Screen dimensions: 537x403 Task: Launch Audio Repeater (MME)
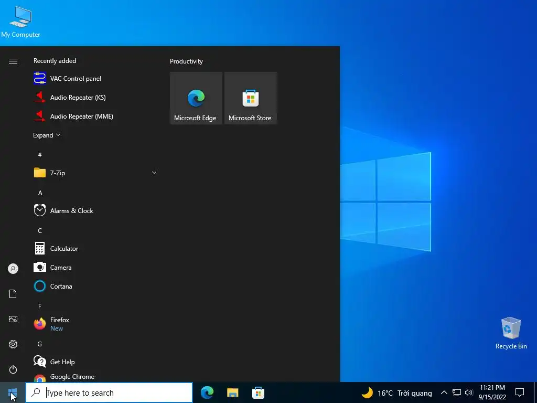click(96, 116)
